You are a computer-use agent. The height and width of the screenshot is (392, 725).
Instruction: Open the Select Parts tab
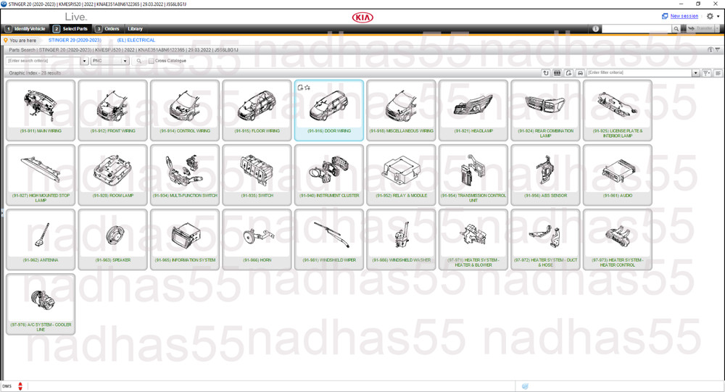pos(70,29)
